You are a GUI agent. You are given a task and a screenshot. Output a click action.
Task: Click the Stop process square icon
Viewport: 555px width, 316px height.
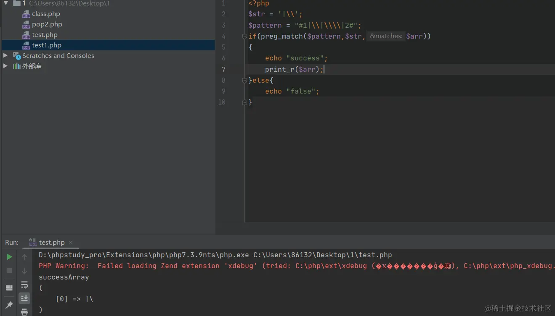coord(9,270)
